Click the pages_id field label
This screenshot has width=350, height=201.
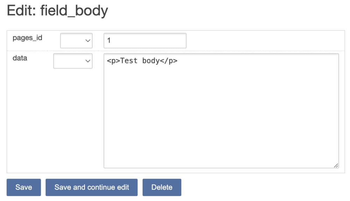[27, 38]
